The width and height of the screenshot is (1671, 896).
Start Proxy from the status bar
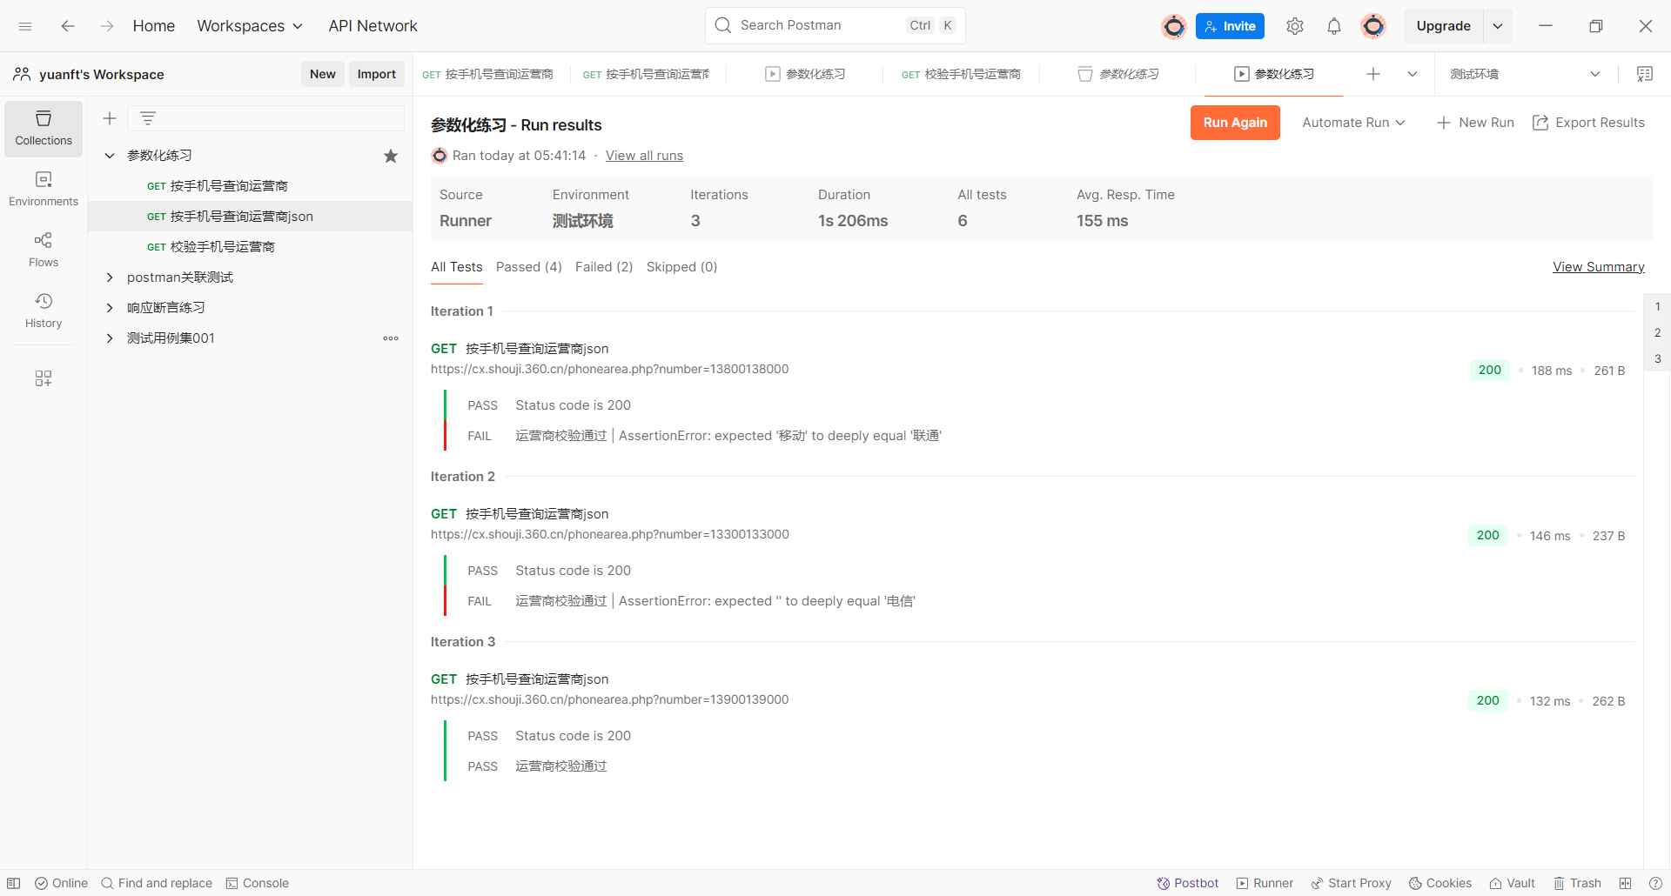(x=1352, y=883)
